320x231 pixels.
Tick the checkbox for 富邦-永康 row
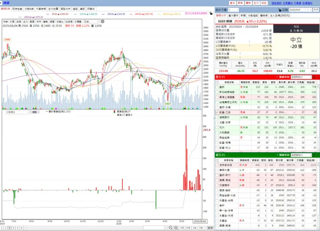[x=217, y=107]
